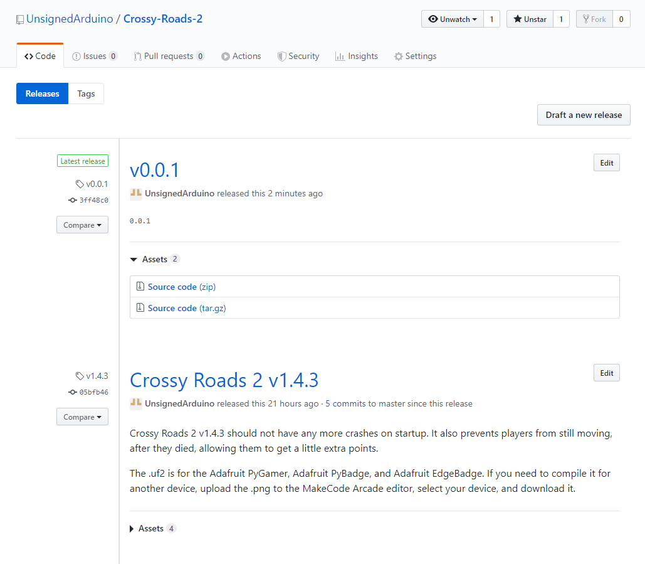The width and height of the screenshot is (645, 564).
Task: Open the Compare dropdown for v1.4.3
Action: click(x=82, y=417)
